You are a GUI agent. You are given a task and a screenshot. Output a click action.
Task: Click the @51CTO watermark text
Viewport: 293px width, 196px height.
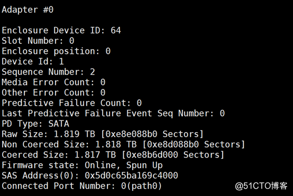tap(261, 186)
